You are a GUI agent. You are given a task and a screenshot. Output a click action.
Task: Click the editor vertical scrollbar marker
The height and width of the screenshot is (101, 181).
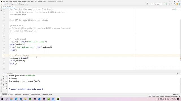coord(180,58)
